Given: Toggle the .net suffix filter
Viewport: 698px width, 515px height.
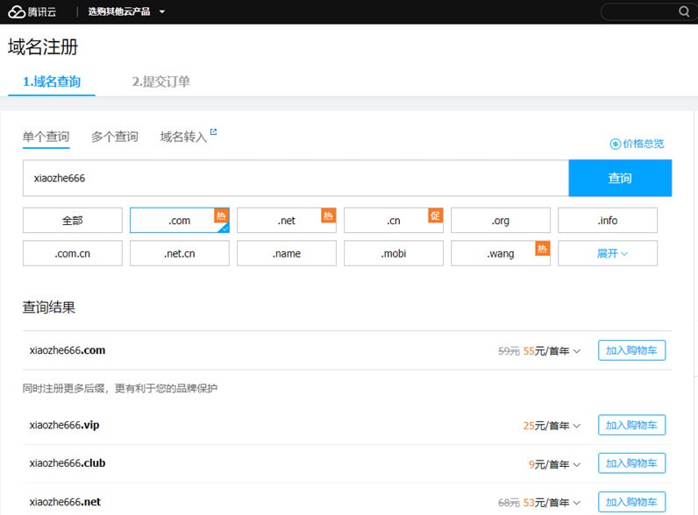Looking at the screenshot, I should [x=286, y=220].
